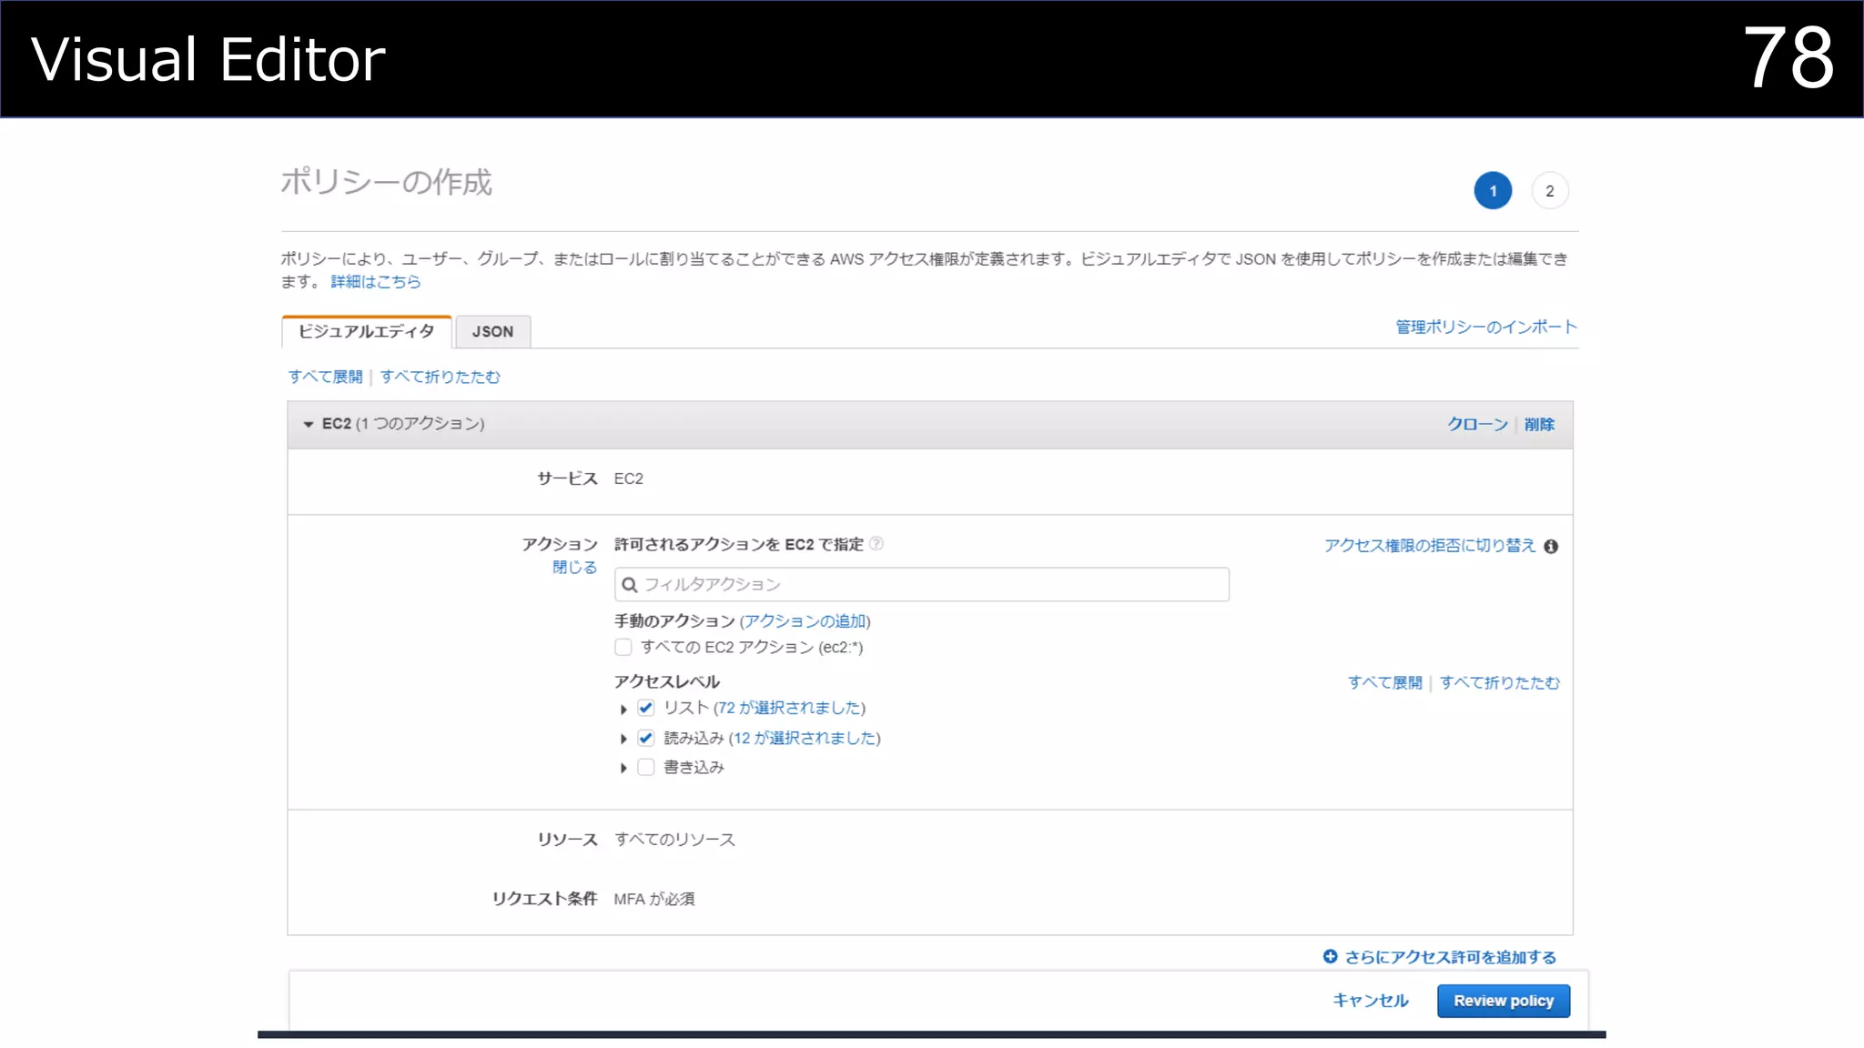This screenshot has height=1048, width=1864.
Task: Click the step 1 circle indicator
Action: pyautogui.click(x=1493, y=191)
